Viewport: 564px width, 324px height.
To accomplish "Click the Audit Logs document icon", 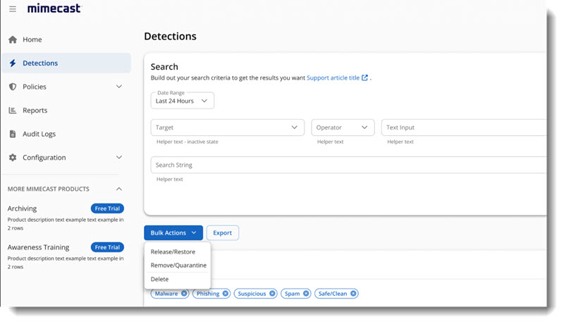I will click(x=13, y=134).
